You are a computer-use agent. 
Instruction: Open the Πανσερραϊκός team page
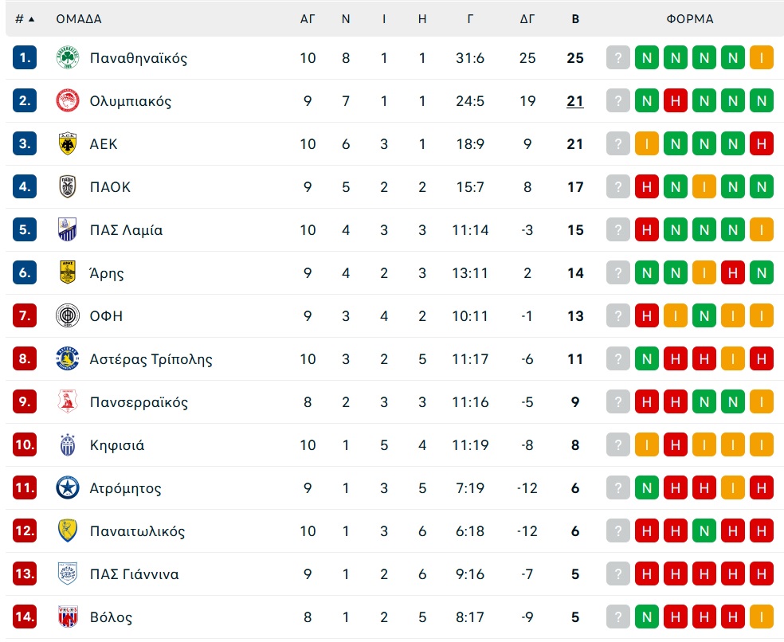click(x=139, y=402)
